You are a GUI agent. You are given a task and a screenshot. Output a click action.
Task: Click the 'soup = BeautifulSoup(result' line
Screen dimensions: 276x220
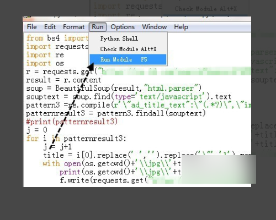tap(114, 89)
